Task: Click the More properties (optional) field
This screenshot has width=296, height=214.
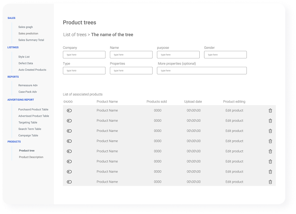Action: point(202,71)
